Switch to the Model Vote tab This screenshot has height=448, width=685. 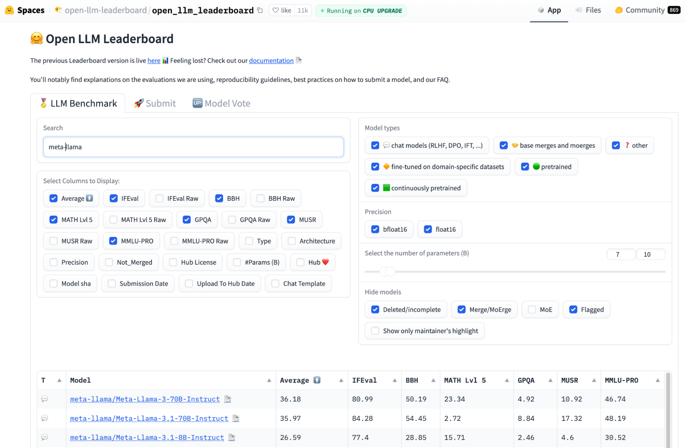tap(221, 103)
